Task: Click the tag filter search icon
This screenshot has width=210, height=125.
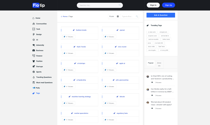Action: (x=137, y=16)
